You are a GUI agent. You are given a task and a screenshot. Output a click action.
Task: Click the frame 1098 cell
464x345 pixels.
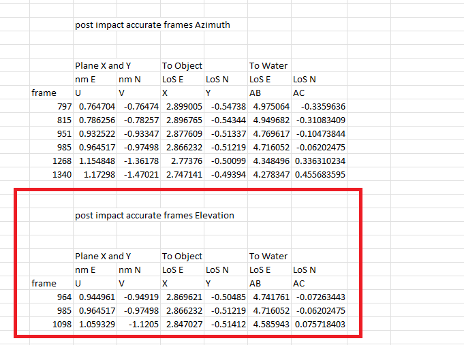[x=63, y=325]
